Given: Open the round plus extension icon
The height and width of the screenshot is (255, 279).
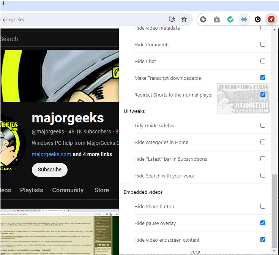Looking at the screenshot, I should point(203,19).
